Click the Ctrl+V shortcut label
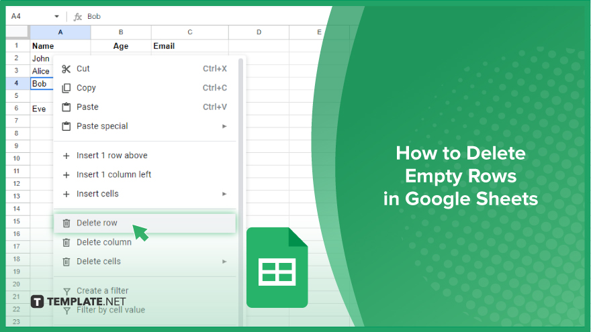The width and height of the screenshot is (591, 332). tap(215, 107)
